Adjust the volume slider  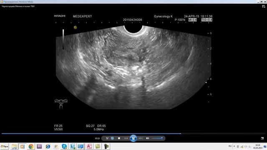[x=157, y=138]
